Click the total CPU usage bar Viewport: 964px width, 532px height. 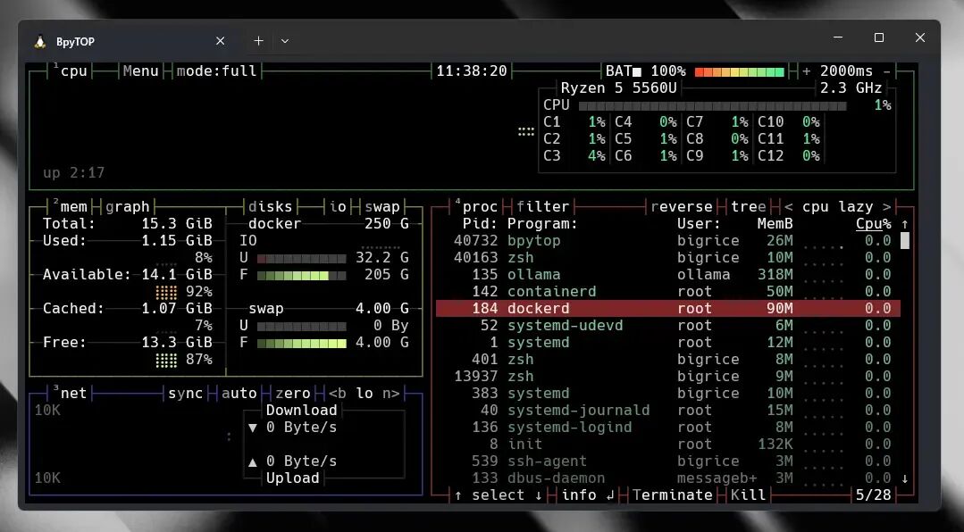713,105
